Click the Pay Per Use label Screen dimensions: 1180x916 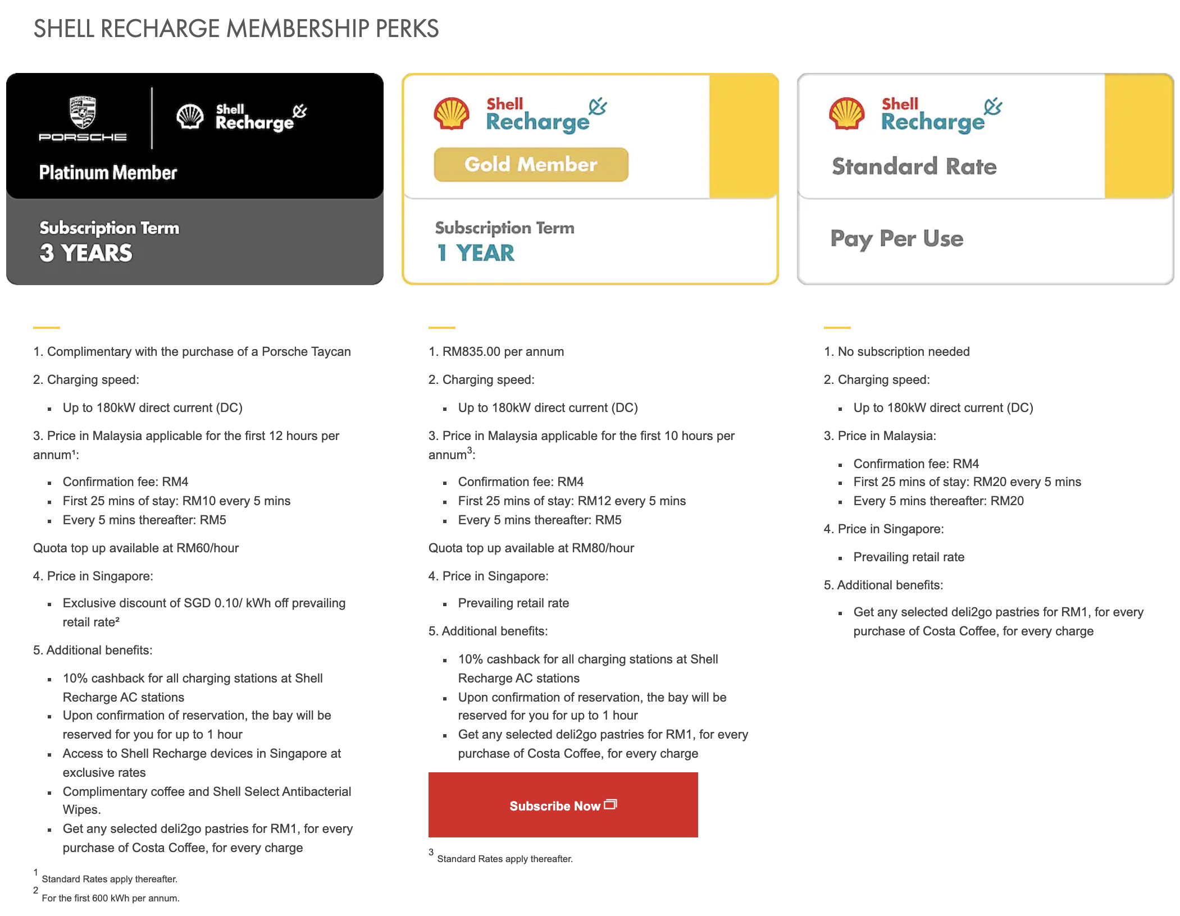tap(896, 239)
